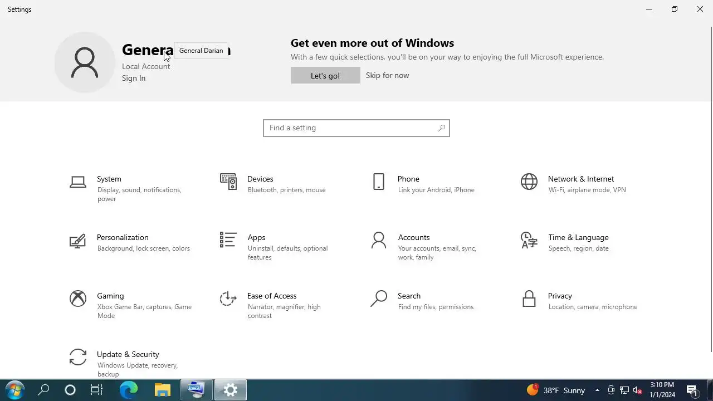This screenshot has height=401, width=713.
Task: Click the Let's go! button
Action: 325,75
